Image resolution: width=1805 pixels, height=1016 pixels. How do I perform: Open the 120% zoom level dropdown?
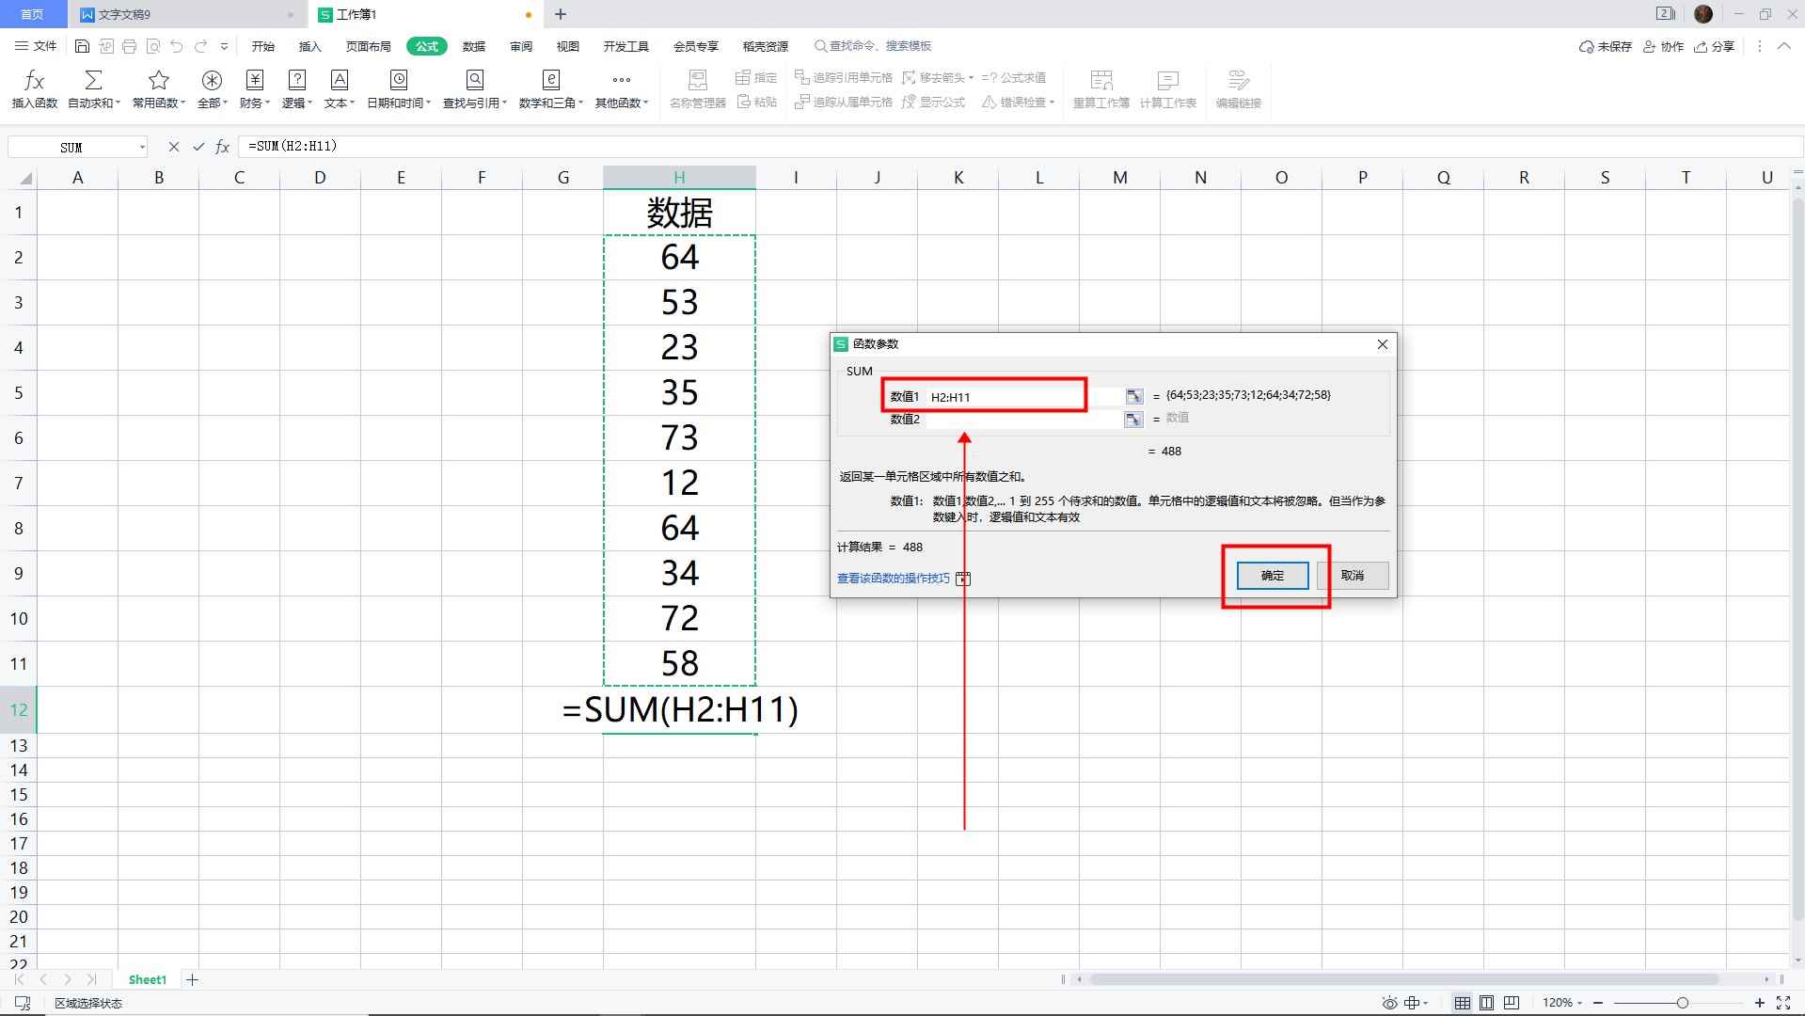point(1563,1003)
